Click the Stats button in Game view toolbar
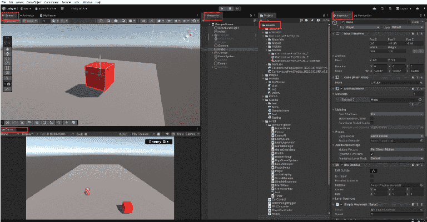This screenshot has height=222, width=427. tap(180, 134)
